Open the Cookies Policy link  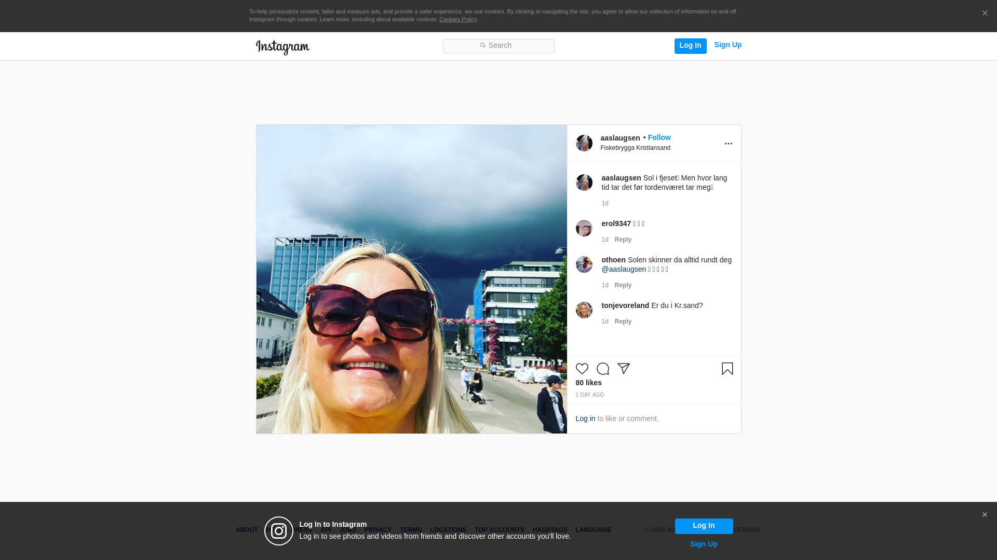[x=457, y=19]
